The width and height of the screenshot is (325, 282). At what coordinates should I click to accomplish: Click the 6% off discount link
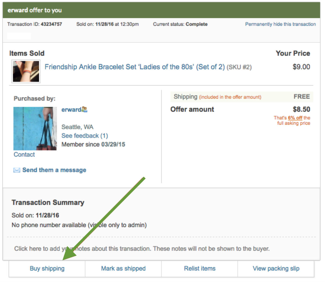295,118
